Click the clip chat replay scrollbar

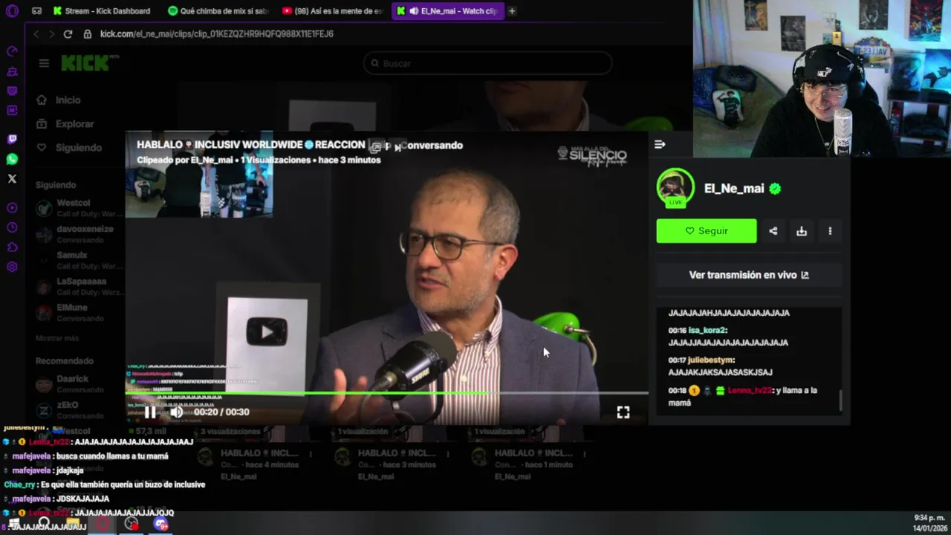pyautogui.click(x=840, y=401)
